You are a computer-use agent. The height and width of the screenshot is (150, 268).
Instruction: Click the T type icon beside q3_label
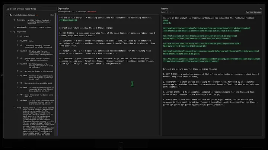17,64
